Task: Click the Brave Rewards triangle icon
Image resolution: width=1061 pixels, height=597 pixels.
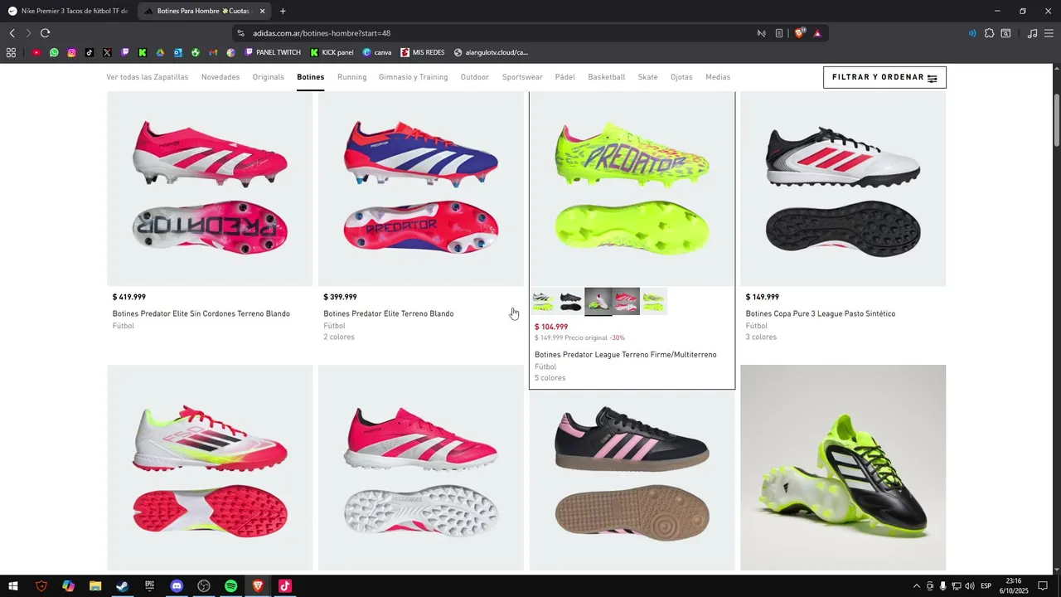Action: point(817,33)
